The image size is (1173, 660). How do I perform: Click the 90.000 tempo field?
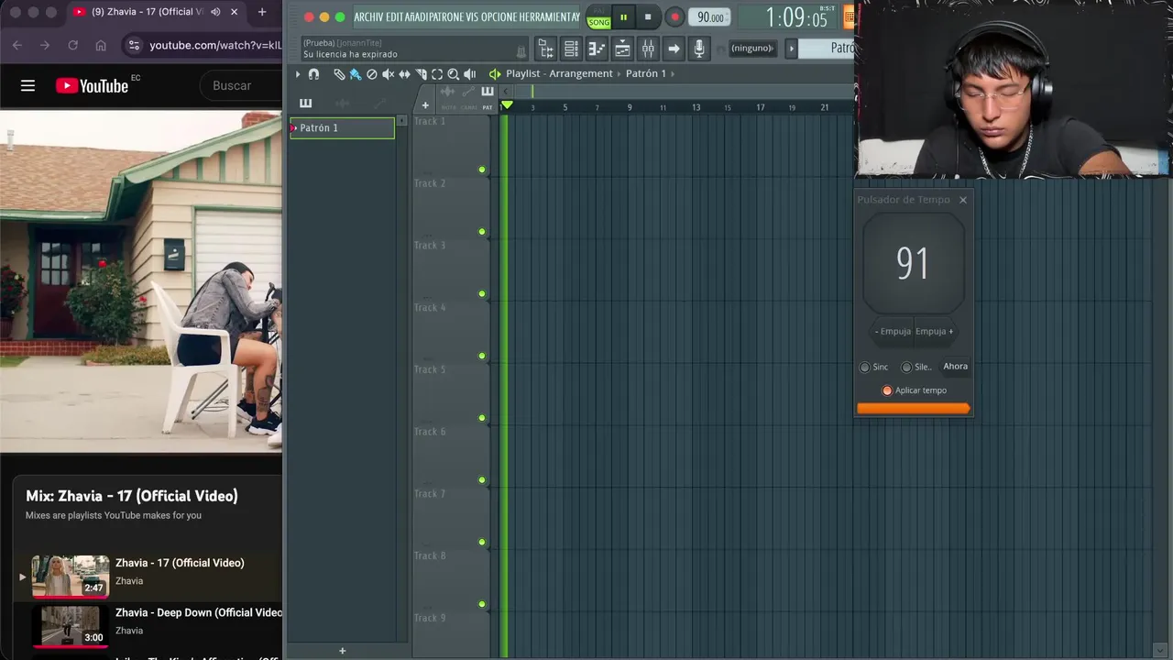click(710, 17)
